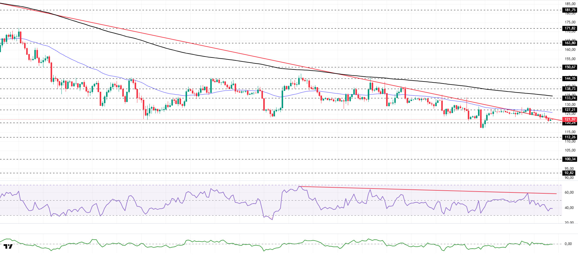Click the 163,80 horizontal level label
The width and height of the screenshot is (578, 255).
[x=570, y=43]
